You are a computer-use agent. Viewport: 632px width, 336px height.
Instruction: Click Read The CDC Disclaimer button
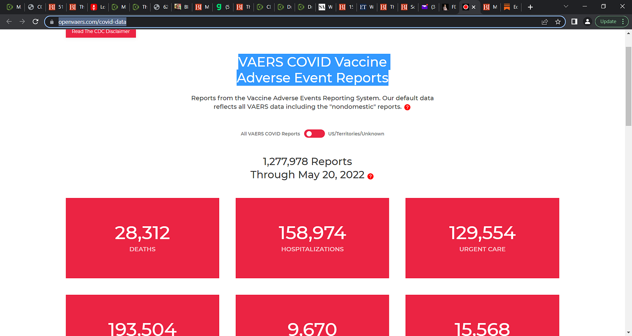tap(101, 32)
